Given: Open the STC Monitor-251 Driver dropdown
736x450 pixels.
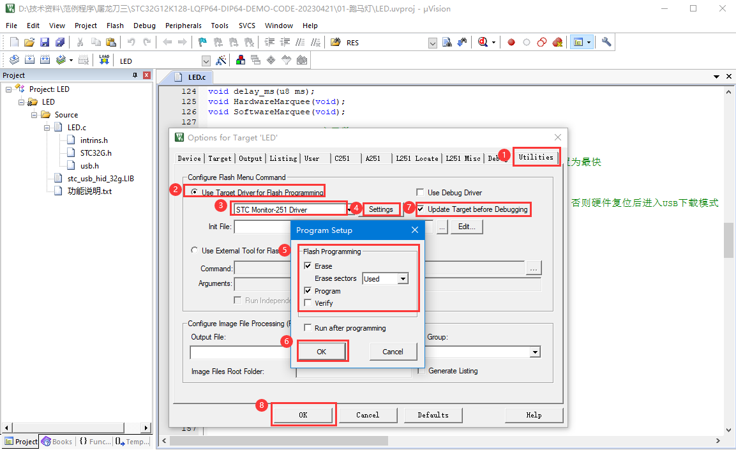Looking at the screenshot, I should point(350,210).
